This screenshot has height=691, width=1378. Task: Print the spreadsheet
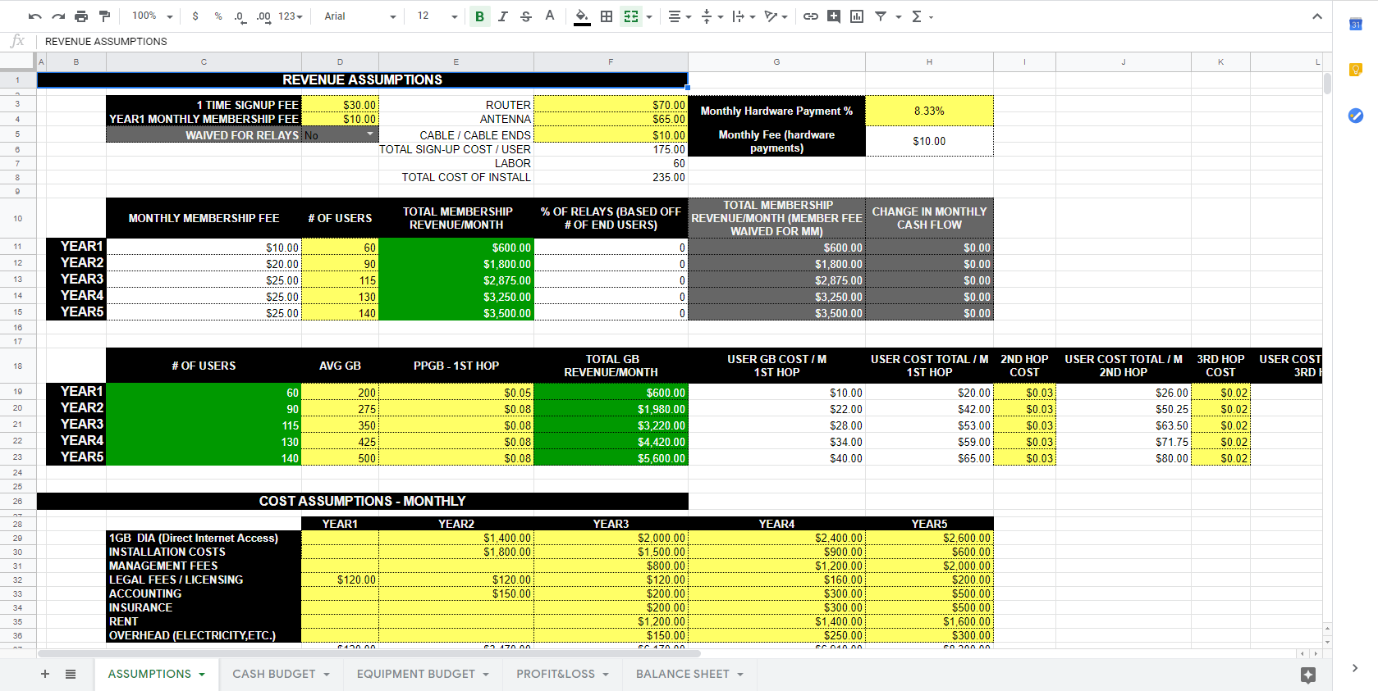coord(81,16)
